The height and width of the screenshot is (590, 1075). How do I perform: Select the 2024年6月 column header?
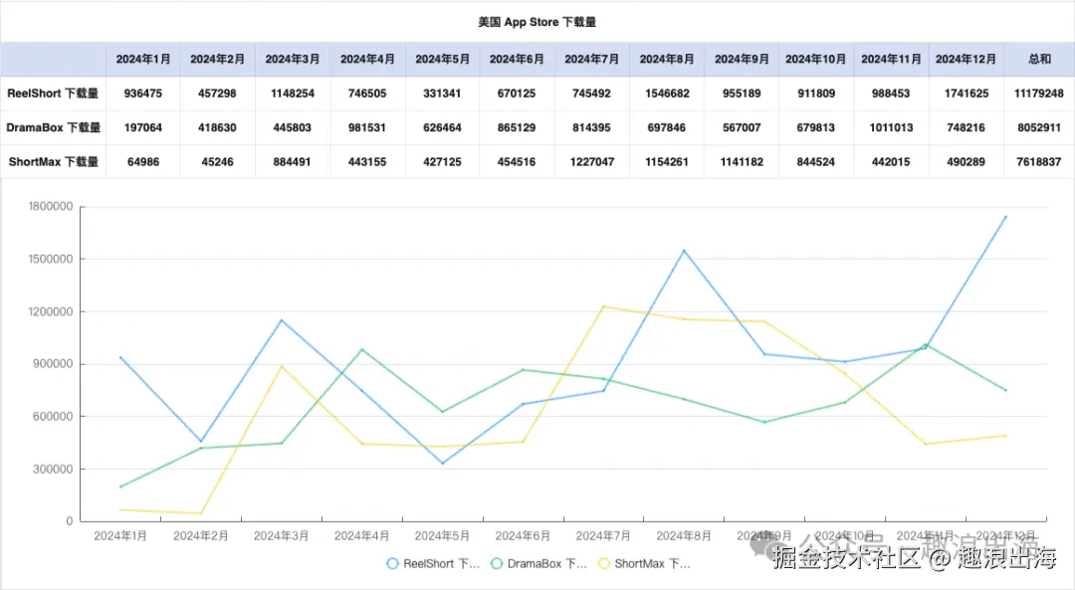tap(517, 60)
